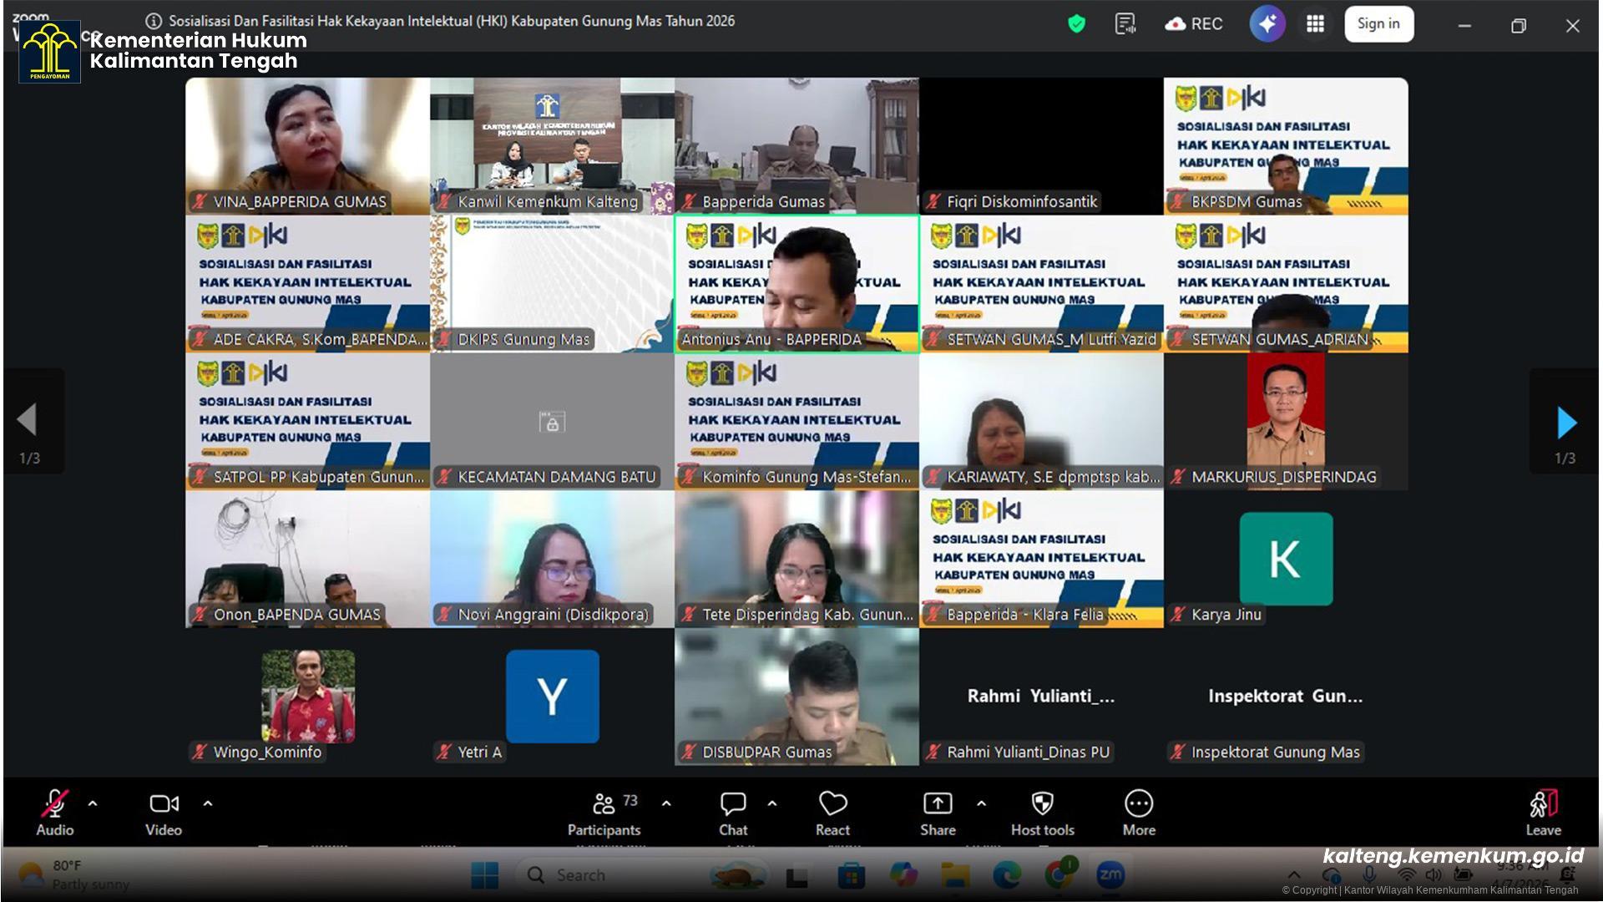
Task: Expand the video settings caret
Action: pyautogui.click(x=208, y=803)
